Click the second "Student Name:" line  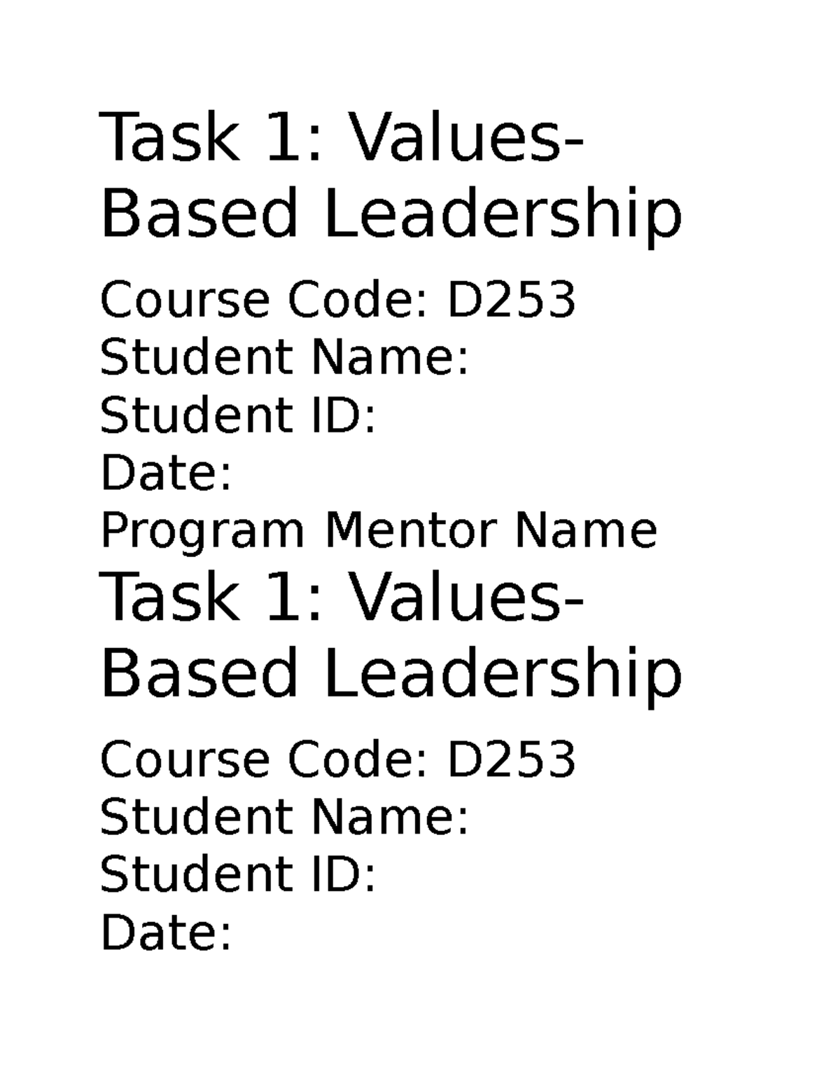pos(283,817)
